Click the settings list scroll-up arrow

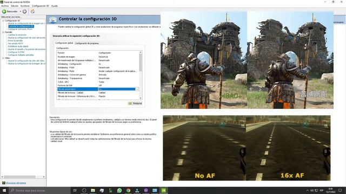point(141,52)
